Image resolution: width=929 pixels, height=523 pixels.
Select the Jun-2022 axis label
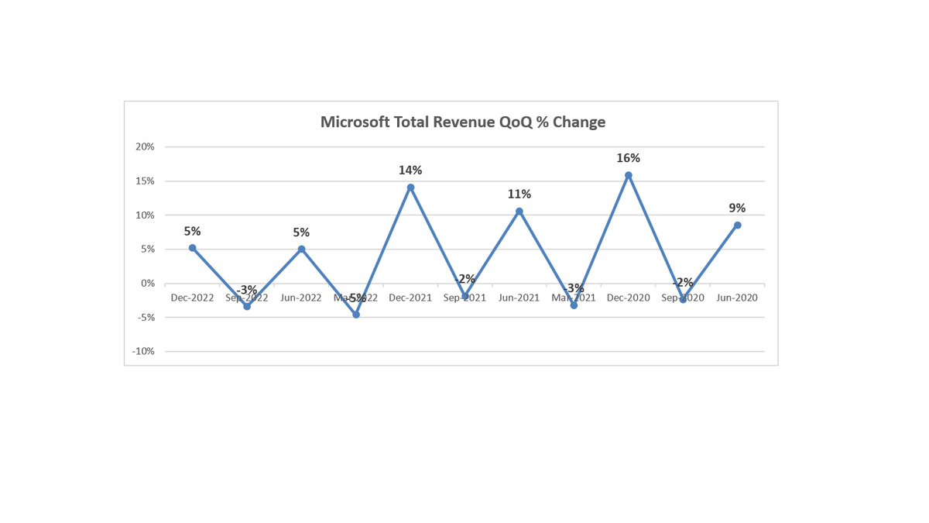(301, 298)
